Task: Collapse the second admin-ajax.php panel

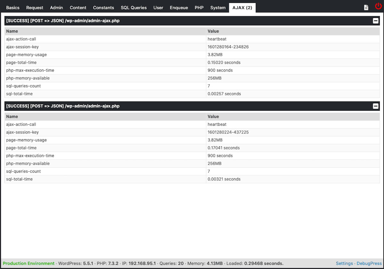Action: click(x=375, y=106)
